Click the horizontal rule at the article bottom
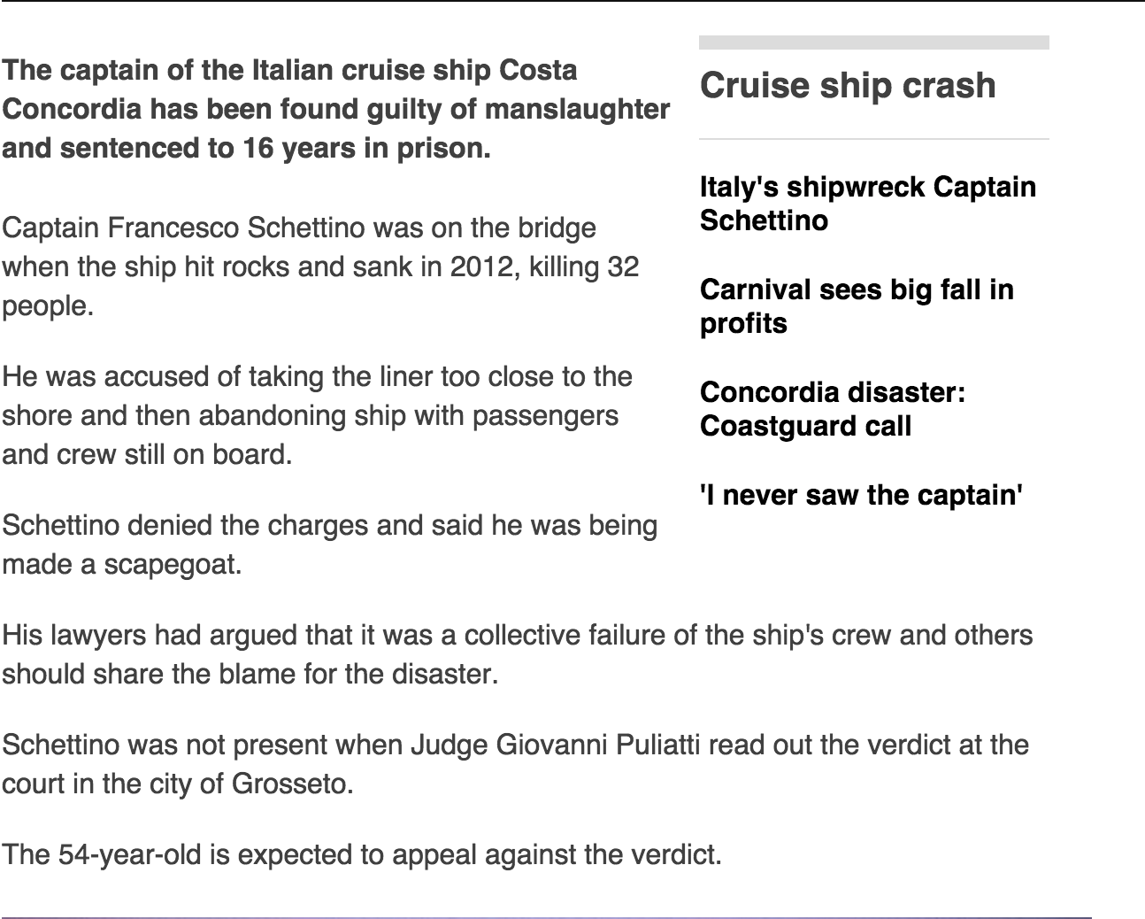Image resolution: width=1145 pixels, height=919 pixels. [x=546, y=917]
